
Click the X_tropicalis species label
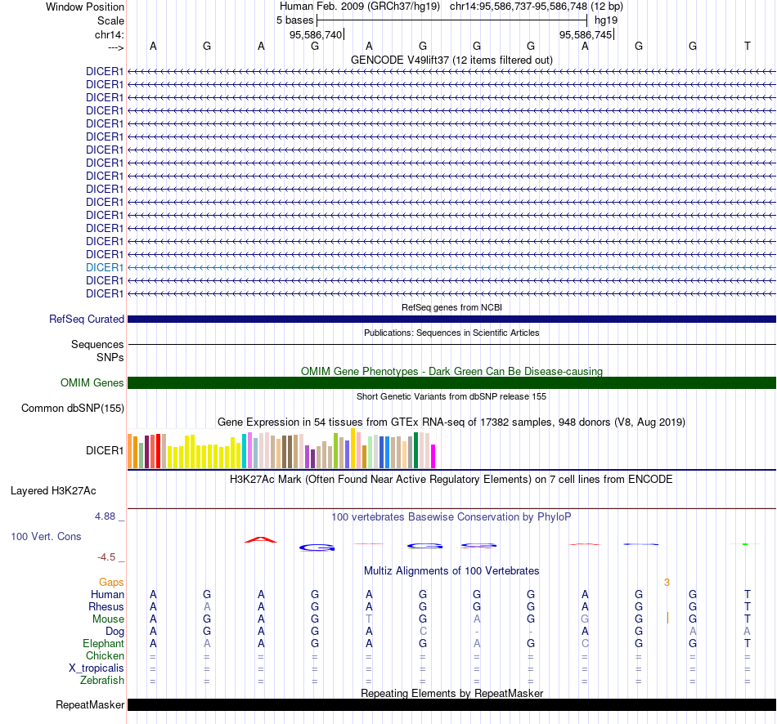click(97, 668)
